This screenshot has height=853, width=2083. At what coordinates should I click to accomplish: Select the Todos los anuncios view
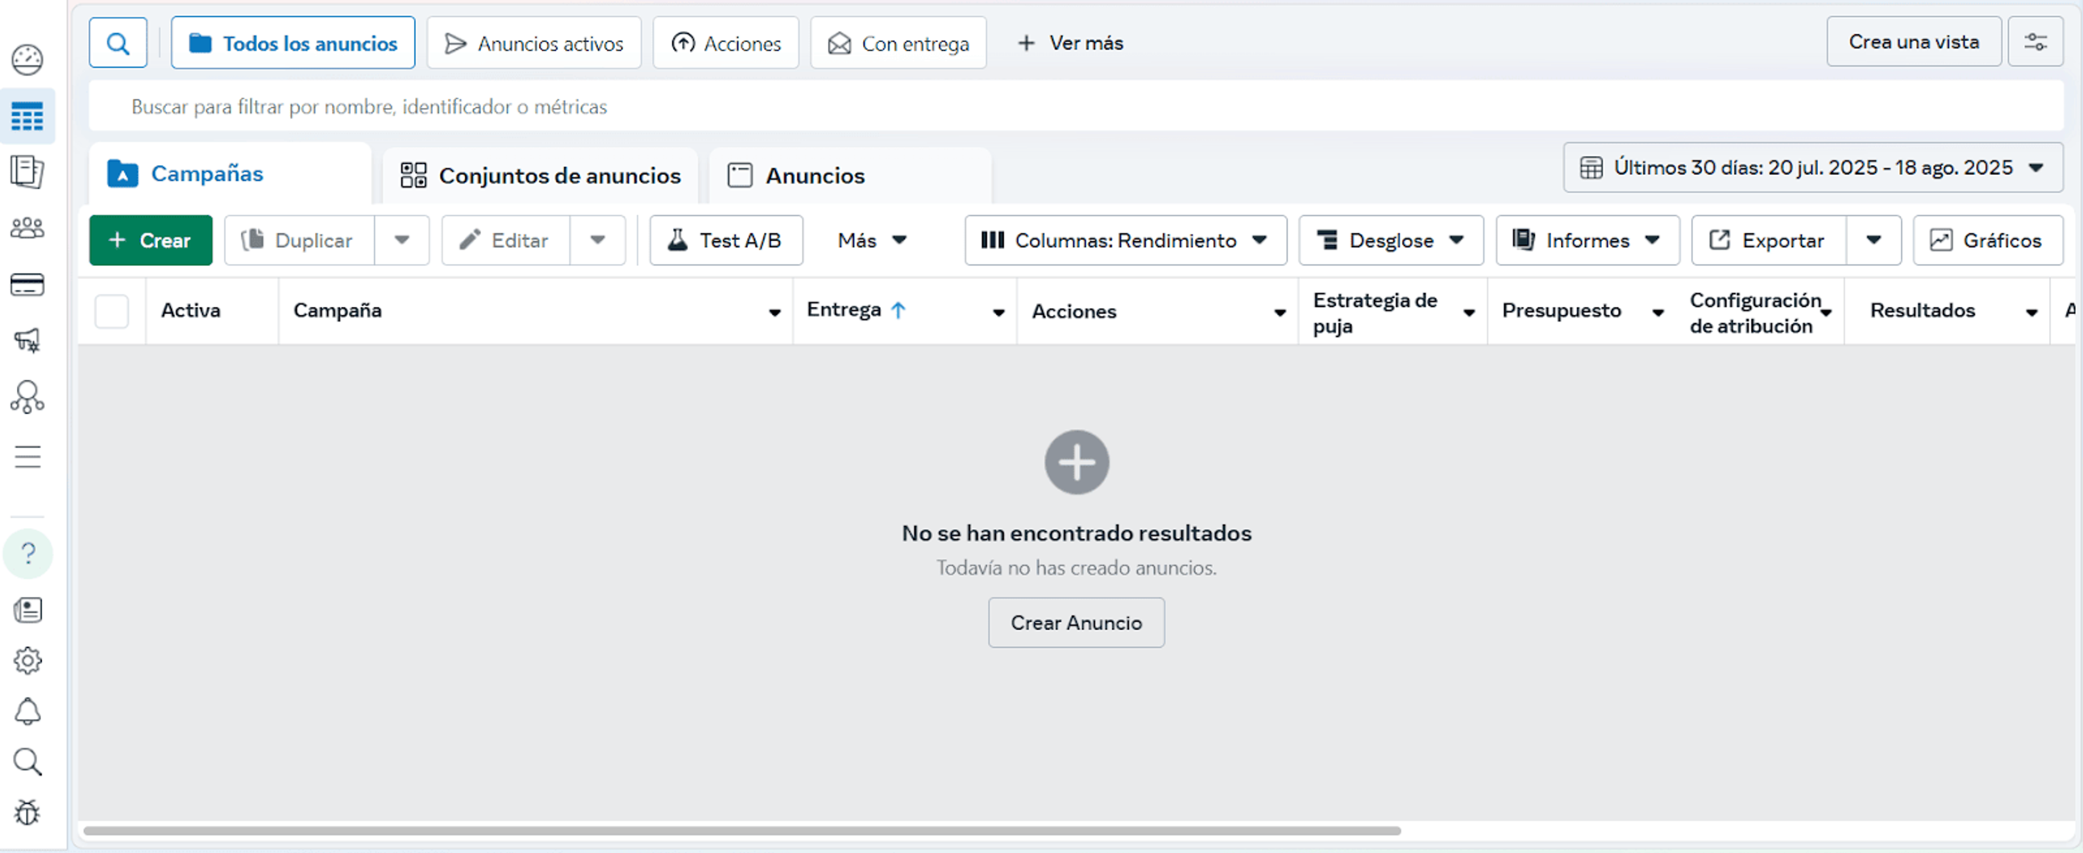click(x=293, y=43)
